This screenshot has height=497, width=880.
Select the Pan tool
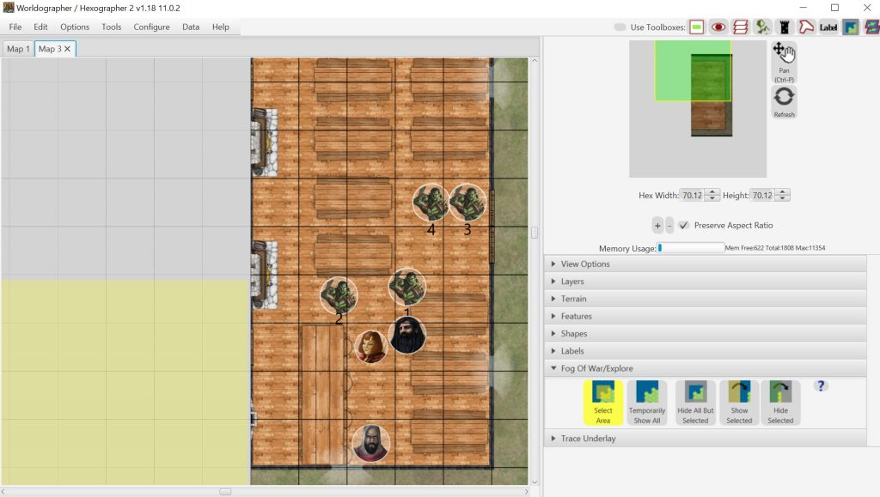[784, 62]
